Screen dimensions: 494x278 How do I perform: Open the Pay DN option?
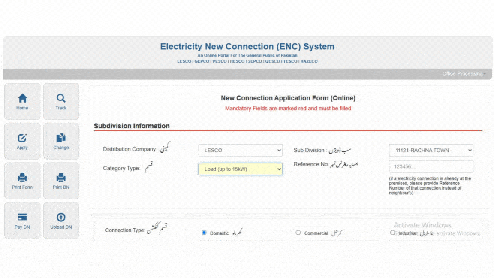22,220
